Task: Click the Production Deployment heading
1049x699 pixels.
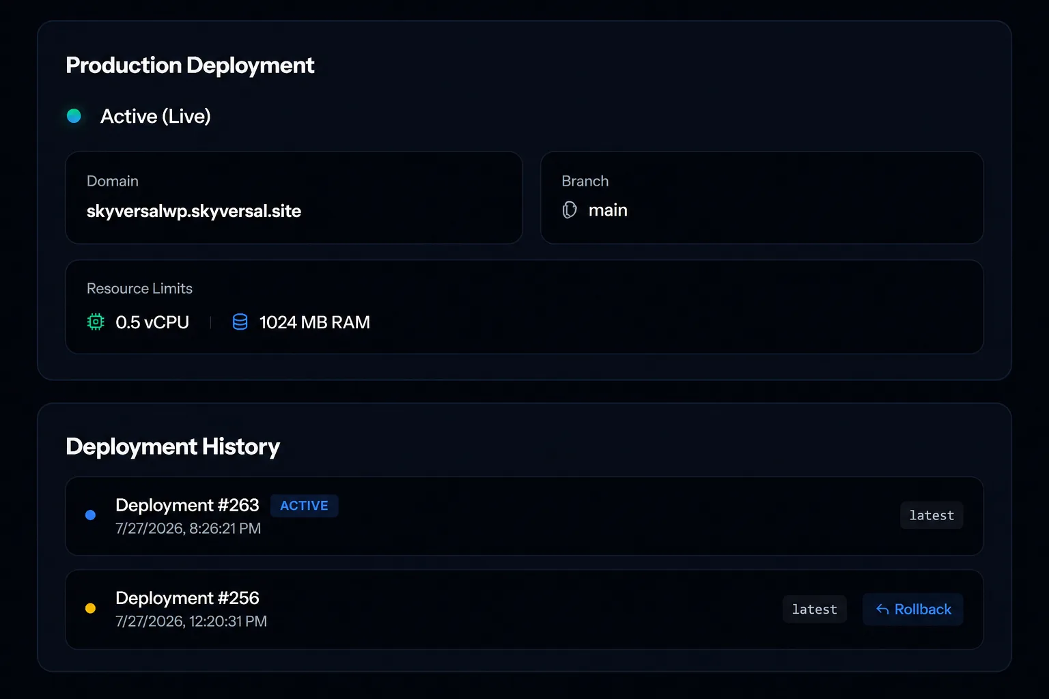Action: (190, 66)
